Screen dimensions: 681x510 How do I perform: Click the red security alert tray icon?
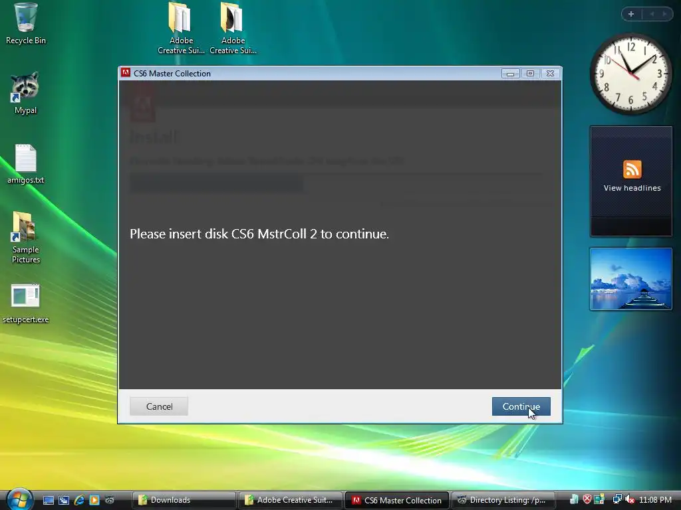click(x=587, y=499)
